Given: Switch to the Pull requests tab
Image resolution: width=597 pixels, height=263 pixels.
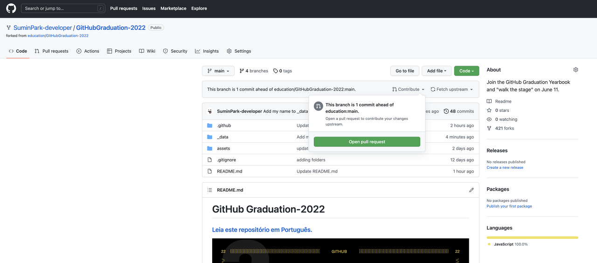Looking at the screenshot, I should (x=51, y=51).
